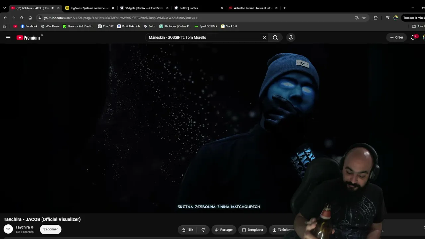Save the video with Enregistrer
The height and width of the screenshot is (239, 425).
[x=253, y=230]
